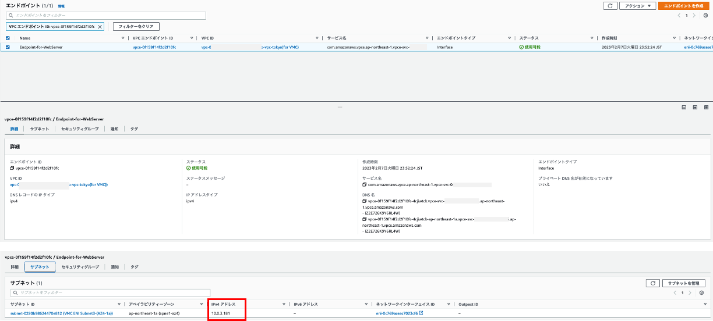Select 使用可能 status in endpoint row
Screen dimensions: 713x321
pyautogui.click(x=530, y=47)
